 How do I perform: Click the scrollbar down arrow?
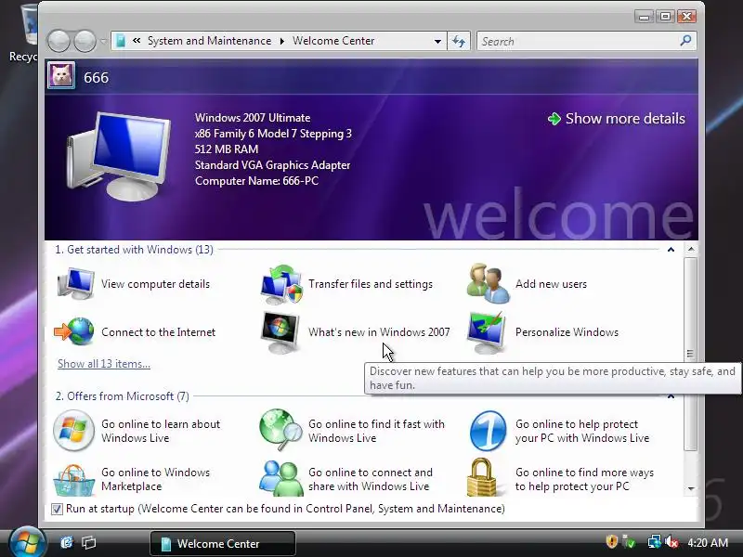tap(691, 488)
